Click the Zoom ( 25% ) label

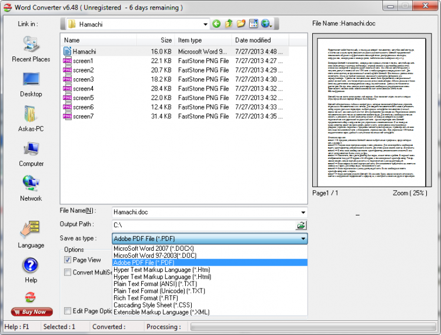tap(410, 193)
